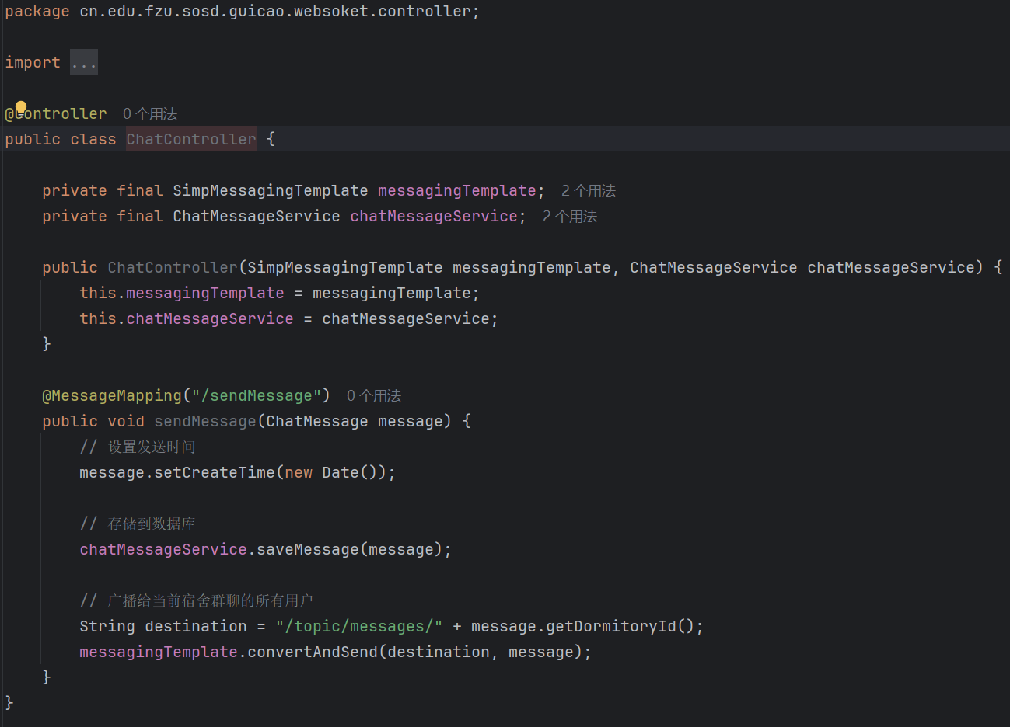
Task: Expand the folded import block ellipsis
Action: 84,62
